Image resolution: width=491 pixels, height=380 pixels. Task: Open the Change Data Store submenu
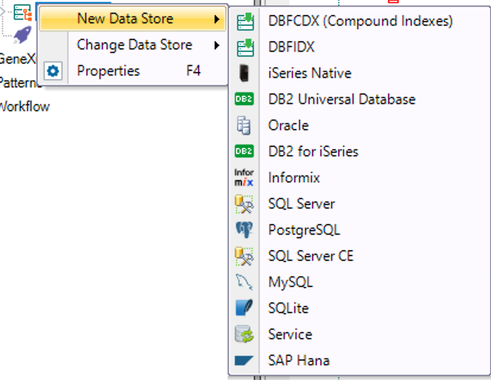(x=133, y=45)
